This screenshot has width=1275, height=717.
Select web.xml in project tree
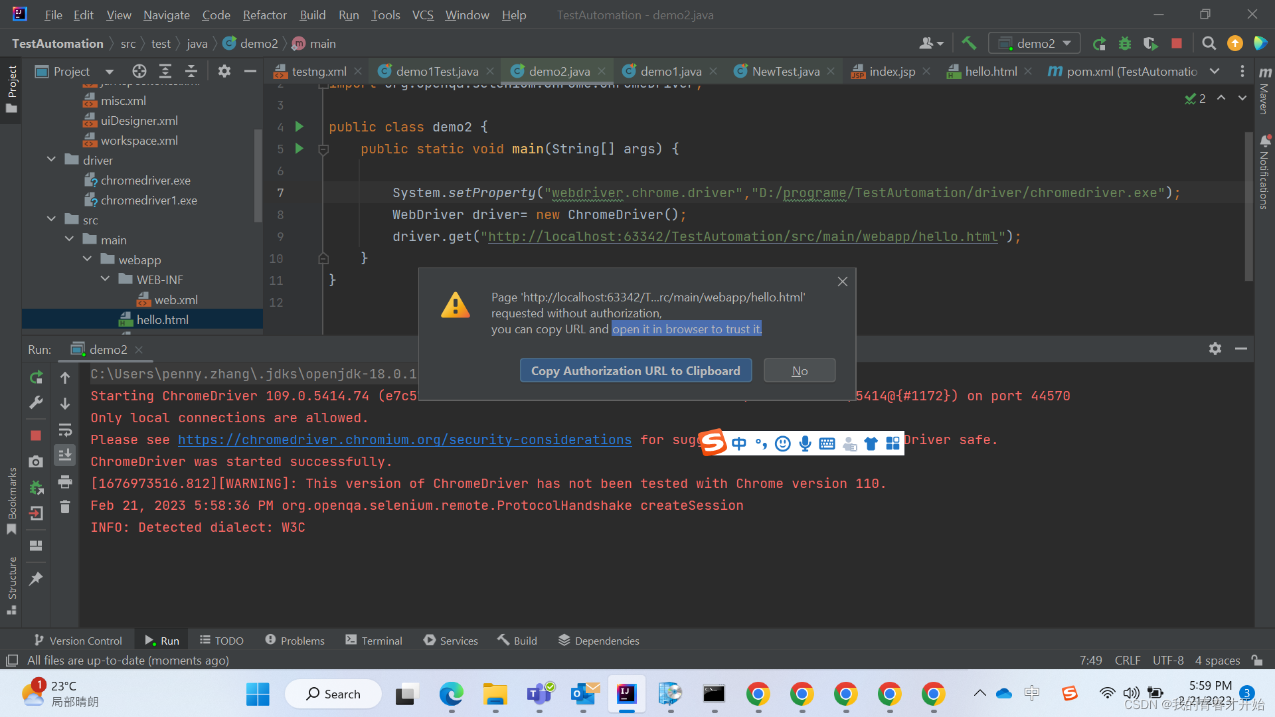pyautogui.click(x=176, y=299)
